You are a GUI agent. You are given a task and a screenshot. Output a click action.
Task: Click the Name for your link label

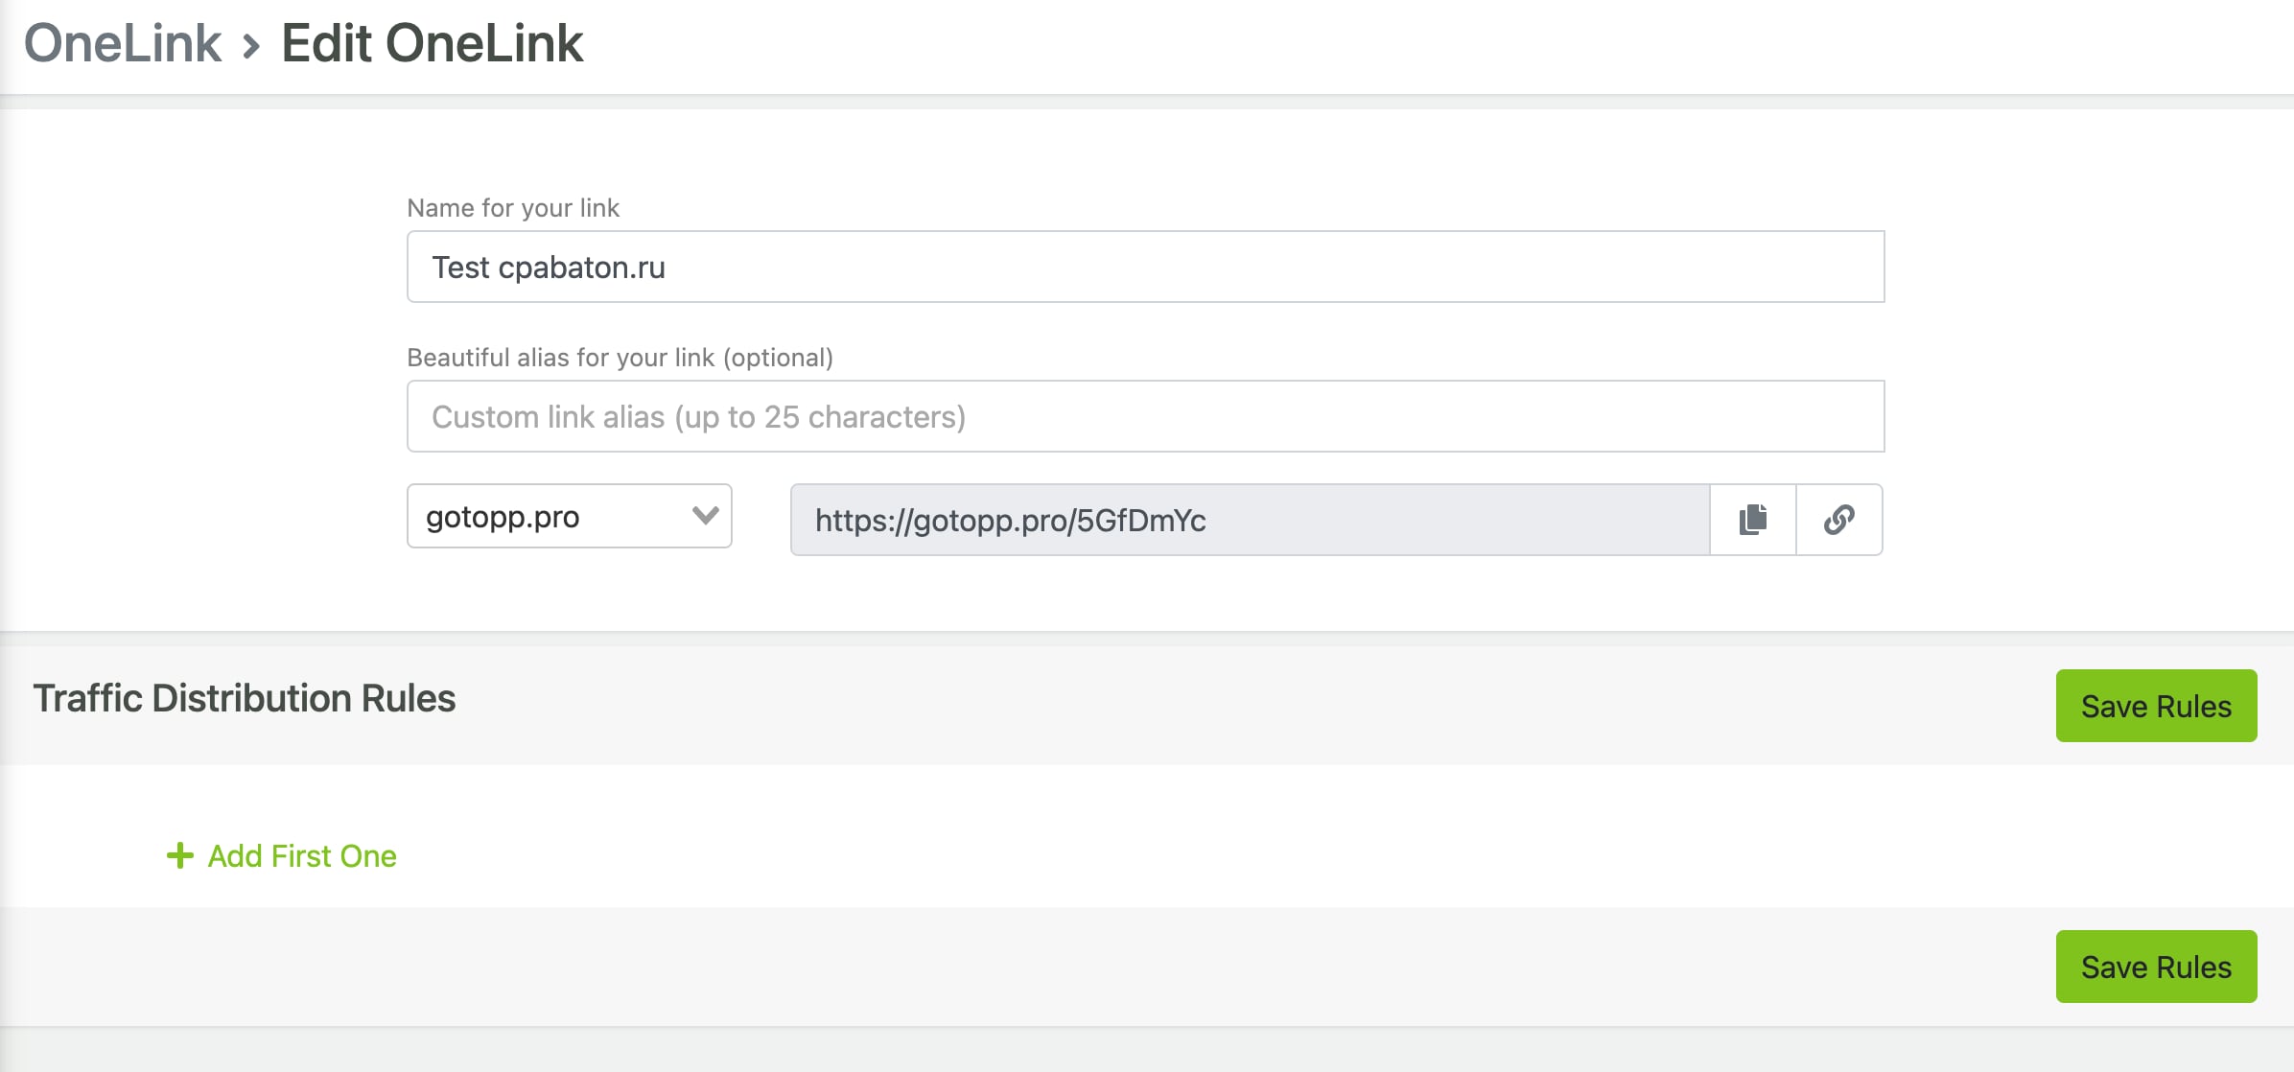click(x=513, y=208)
